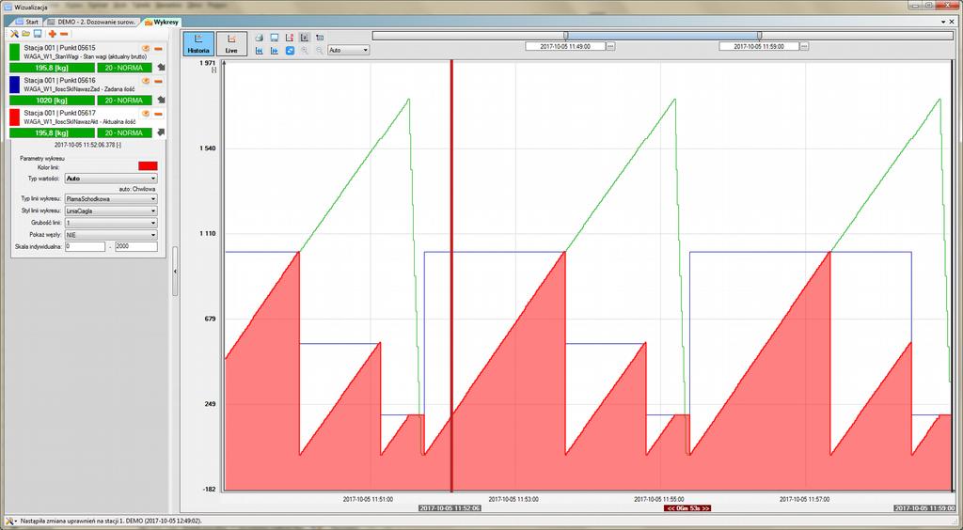Save chart configuration with the disk icon
The image size is (963, 530).
click(38, 34)
